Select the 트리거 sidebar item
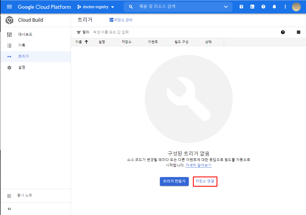The width and height of the screenshot is (306, 215). (35, 57)
